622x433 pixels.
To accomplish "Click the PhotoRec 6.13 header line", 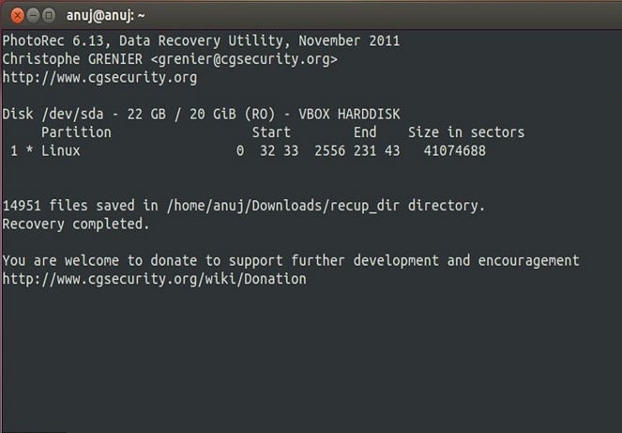I will (x=201, y=41).
